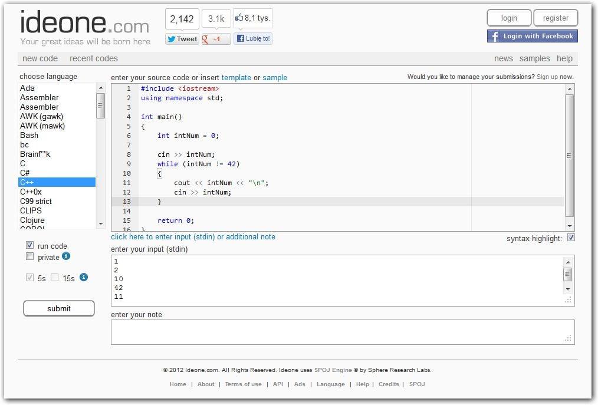Click the Twitter Tweet button
Viewport: 598px width, 405px height.
click(x=182, y=39)
